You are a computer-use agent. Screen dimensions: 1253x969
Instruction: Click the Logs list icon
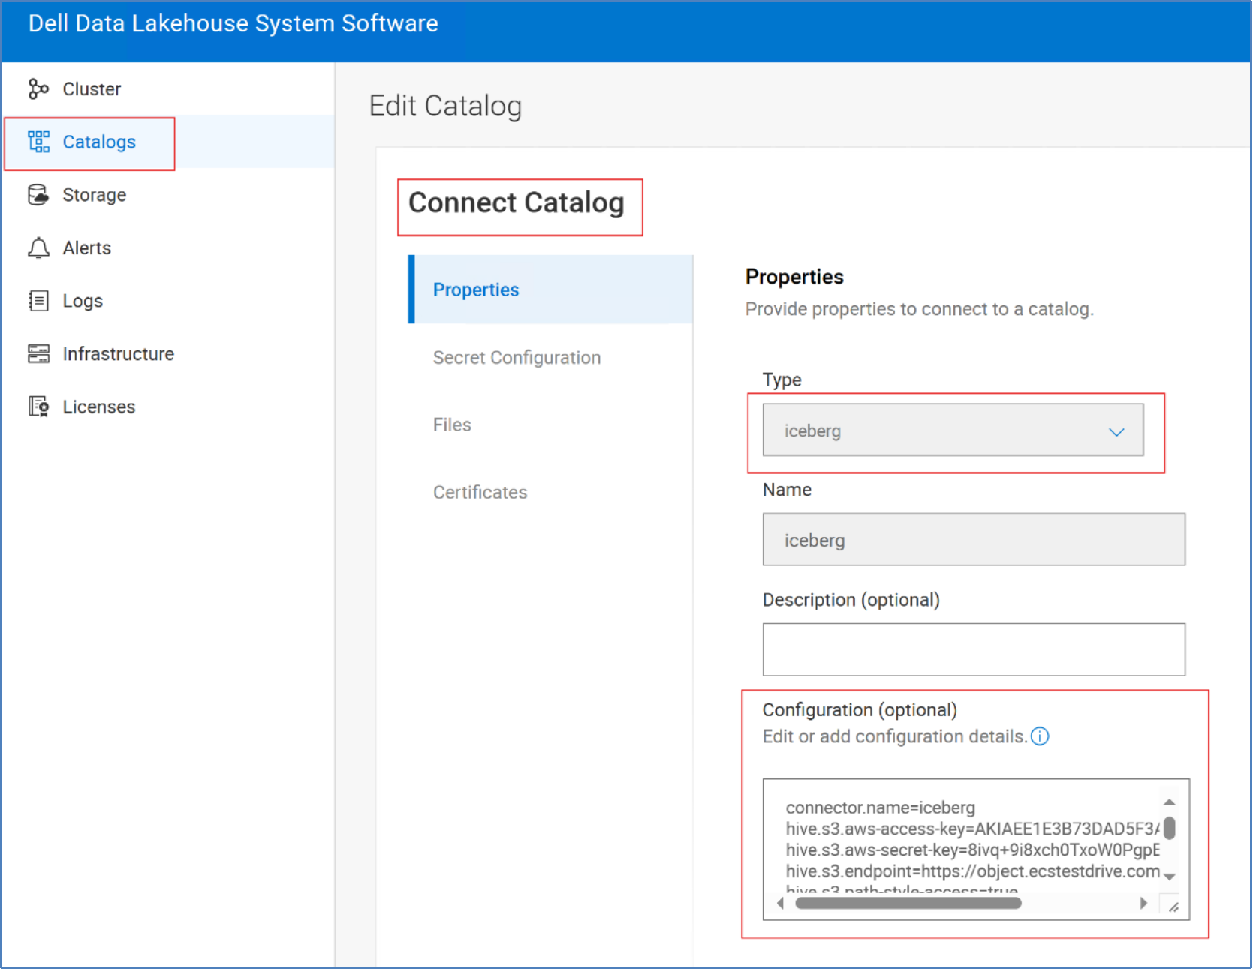tap(38, 301)
